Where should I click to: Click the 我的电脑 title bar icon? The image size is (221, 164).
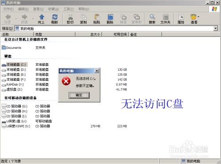coord(3,3)
